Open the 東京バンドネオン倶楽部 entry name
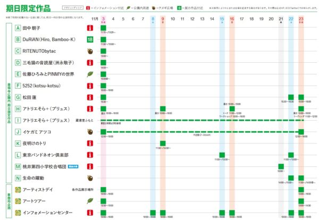The height and width of the screenshot is (220, 319). (x=46, y=155)
